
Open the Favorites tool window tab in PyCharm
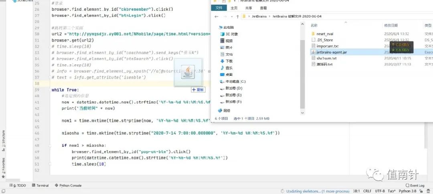click(3, 168)
